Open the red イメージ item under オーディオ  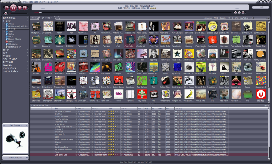pyautogui.click(x=10, y=41)
